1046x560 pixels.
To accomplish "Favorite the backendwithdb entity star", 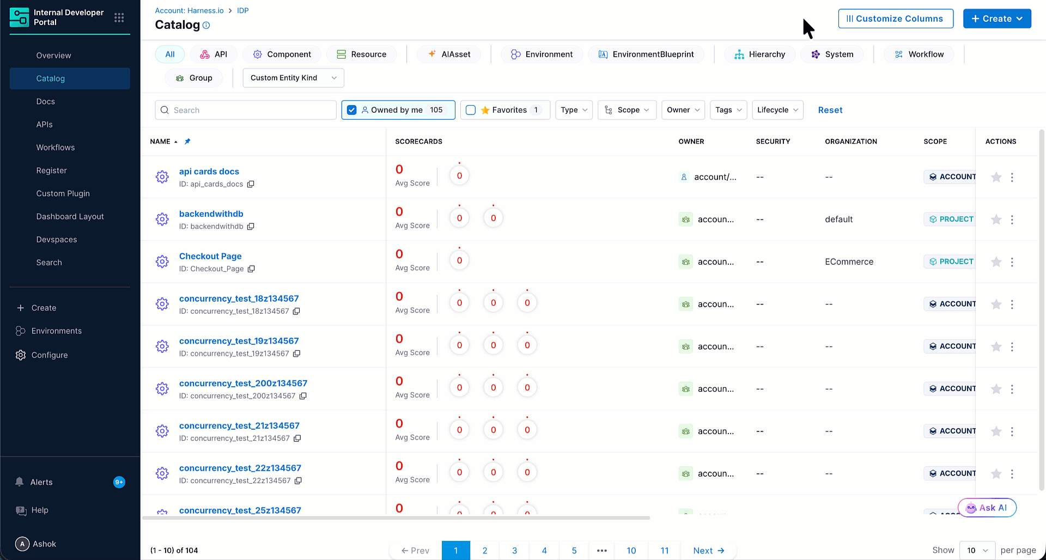I will click(996, 220).
